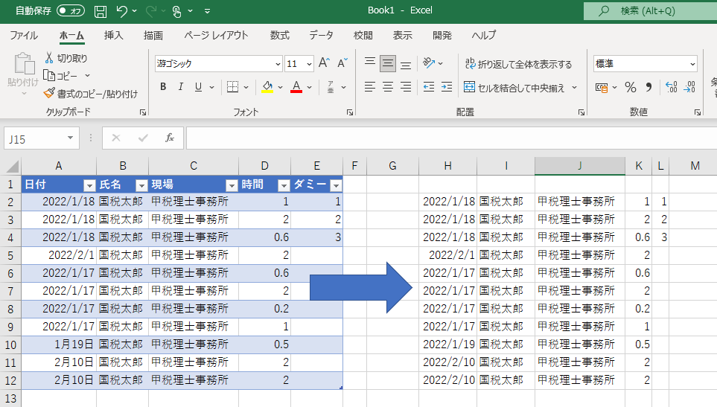This screenshot has width=717, height=407.
Task: Apply Italic formatting
Action: click(x=181, y=87)
